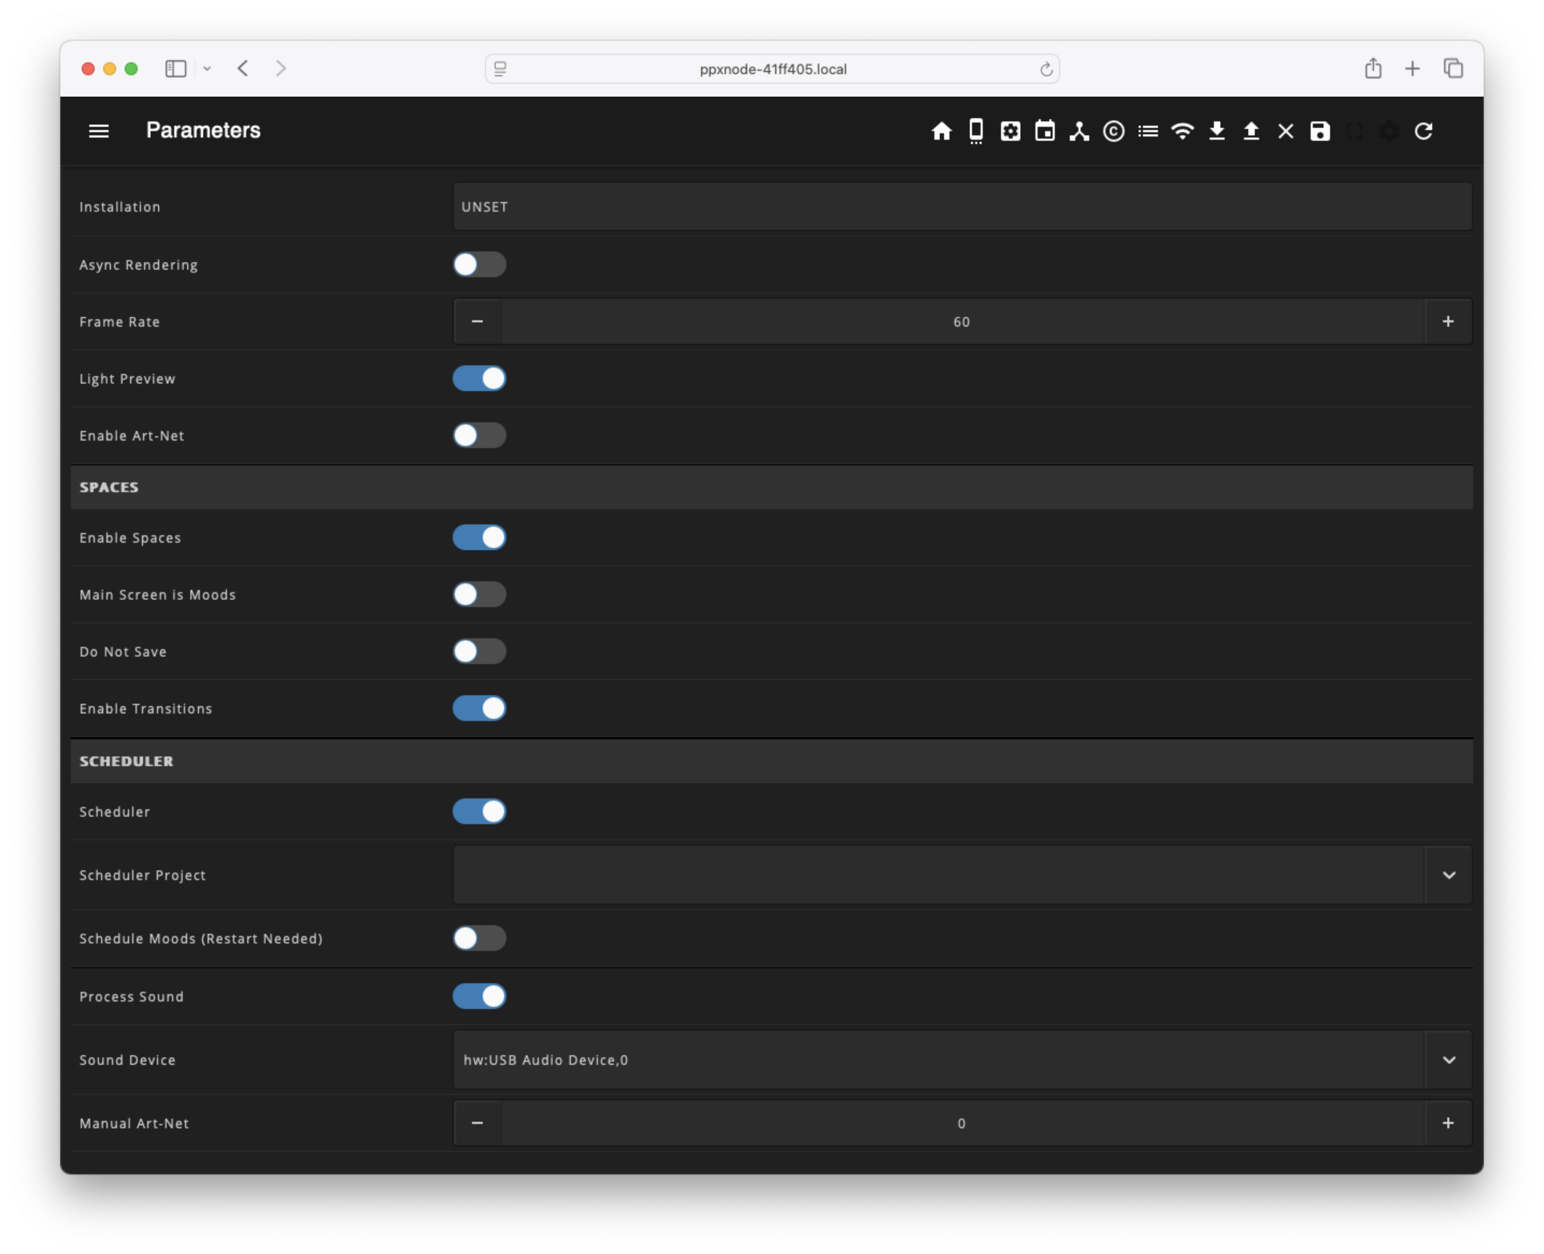Viewport: 1544px width, 1254px height.
Task: View license info via the copyright icon
Action: (1113, 131)
